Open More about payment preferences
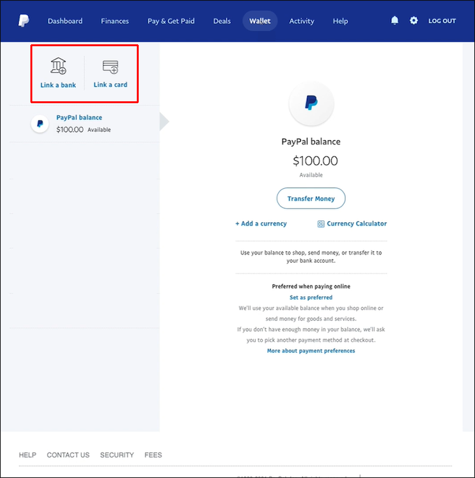 [311, 351]
